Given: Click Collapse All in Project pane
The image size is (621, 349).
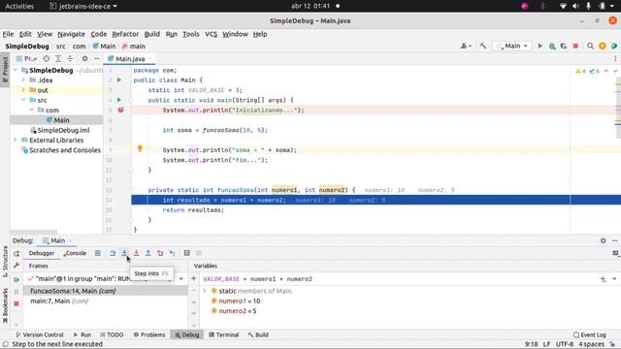Looking at the screenshot, I should pyautogui.click(x=70, y=58).
